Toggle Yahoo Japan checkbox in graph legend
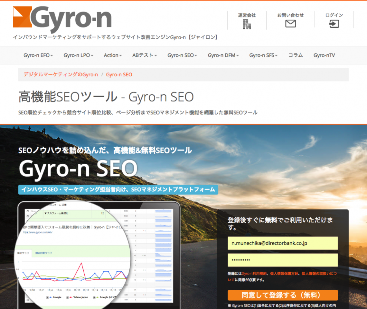 tap(68, 297)
